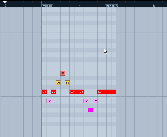
Task: Select the B2 note in bar 3
Action: pyautogui.click(x=49, y=101)
